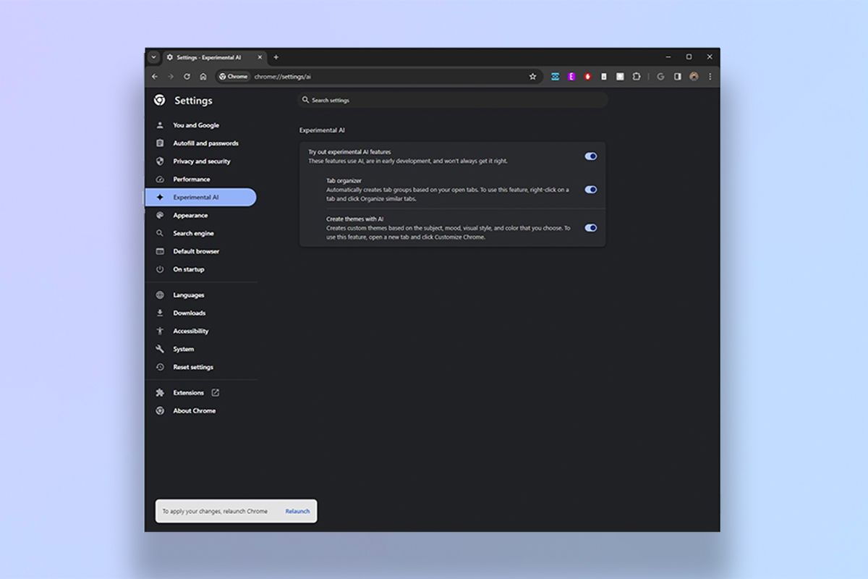Open About Chrome

(x=193, y=410)
